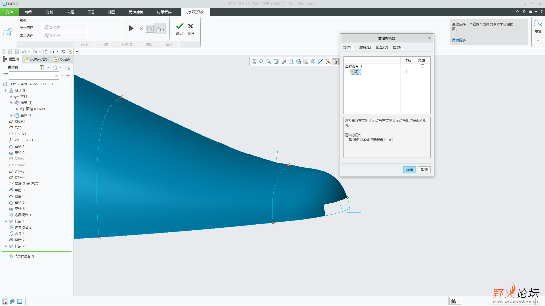Viewport: 545px width, 306px height.
Task: Click the tree filter funnel icon
Action: click(5, 75)
